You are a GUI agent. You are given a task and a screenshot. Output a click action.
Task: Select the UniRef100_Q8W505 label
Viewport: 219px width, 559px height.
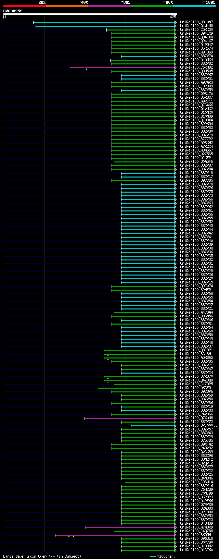click(196, 71)
